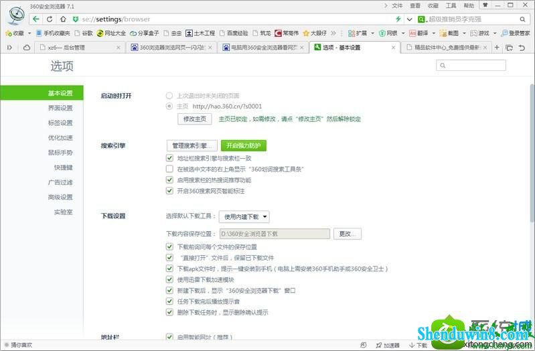Open the 分享盒子 bookmark
Image resolution: width=535 pixels, height=351 pixels.
pyautogui.click(x=144, y=33)
